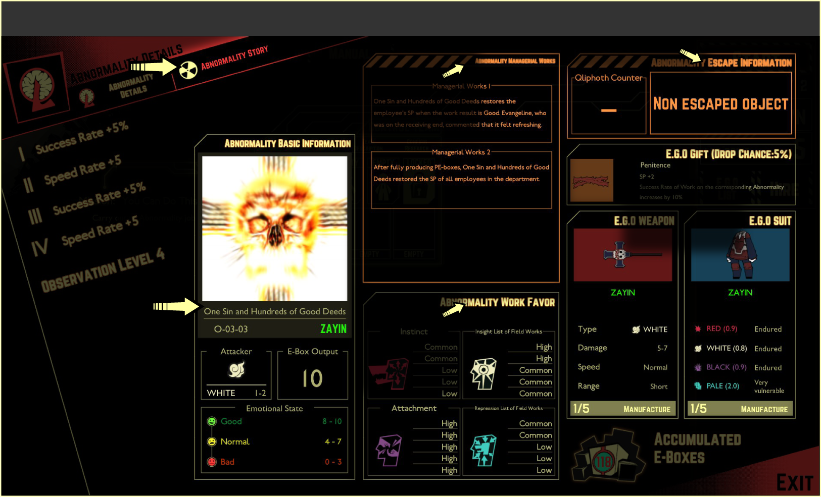This screenshot has width=821, height=497.
Task: Manufacture the E.G.O weapon
Action: click(x=623, y=409)
